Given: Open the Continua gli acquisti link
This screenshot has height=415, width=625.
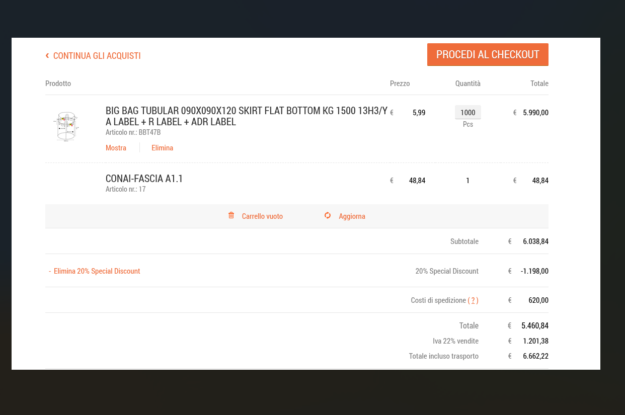Looking at the screenshot, I should click(x=97, y=56).
